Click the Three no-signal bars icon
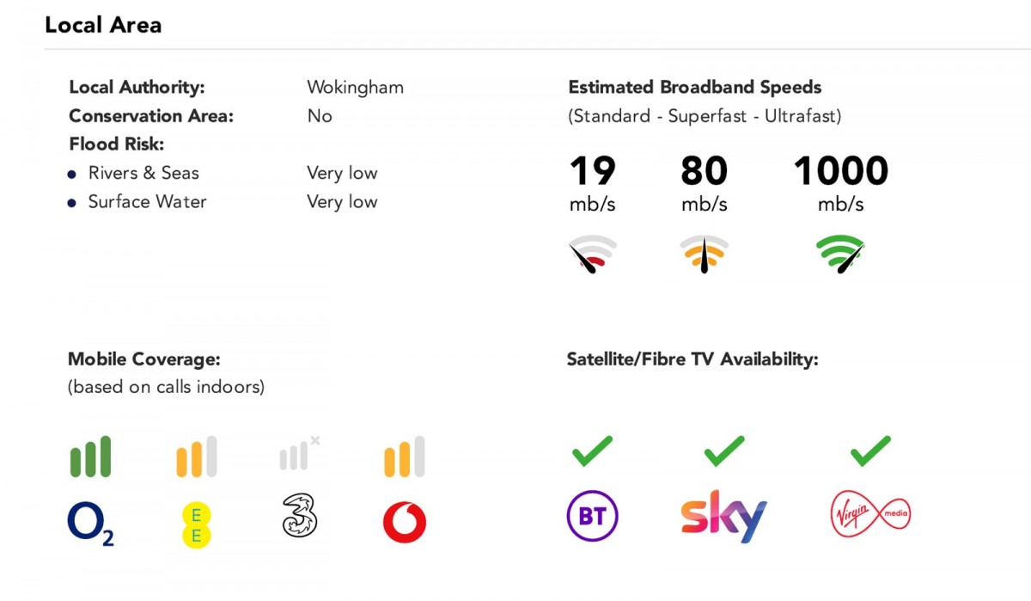Image resolution: width=1031 pixels, height=601 pixels. pyautogui.click(x=298, y=454)
